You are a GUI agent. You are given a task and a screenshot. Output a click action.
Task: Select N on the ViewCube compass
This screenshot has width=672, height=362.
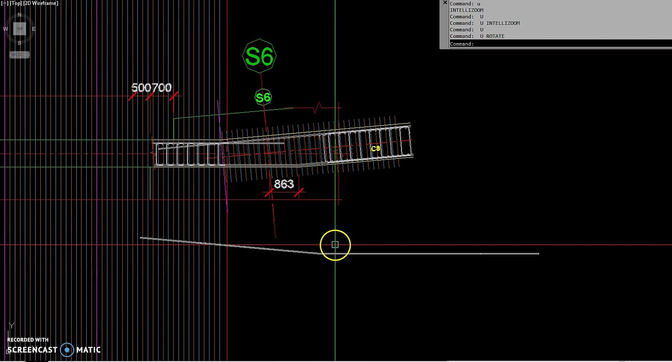tap(19, 14)
